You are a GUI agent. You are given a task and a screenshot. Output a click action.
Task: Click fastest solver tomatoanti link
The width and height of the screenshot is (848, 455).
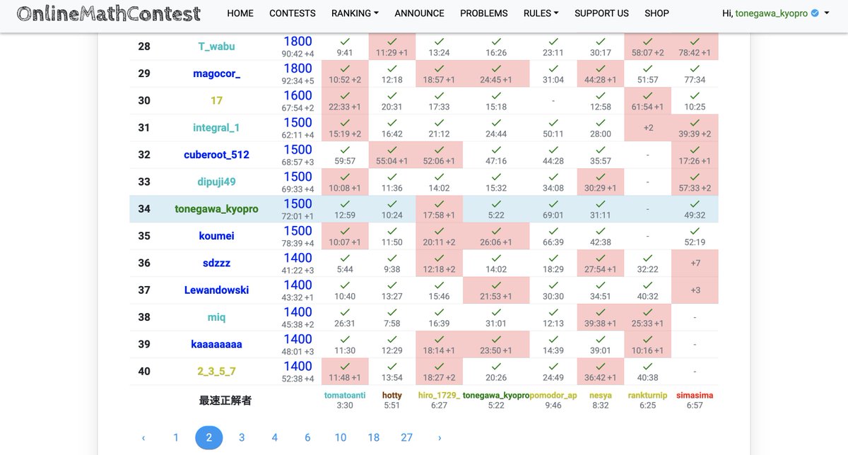point(345,396)
